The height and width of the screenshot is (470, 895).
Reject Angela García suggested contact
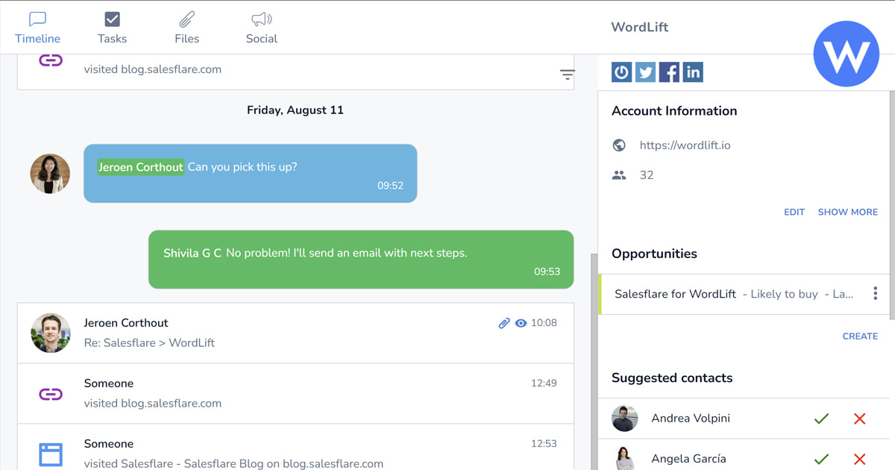pyautogui.click(x=859, y=459)
